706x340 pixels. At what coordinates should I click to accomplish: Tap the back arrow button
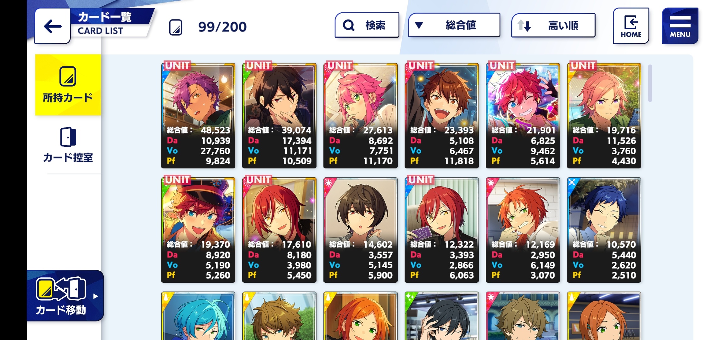(52, 26)
